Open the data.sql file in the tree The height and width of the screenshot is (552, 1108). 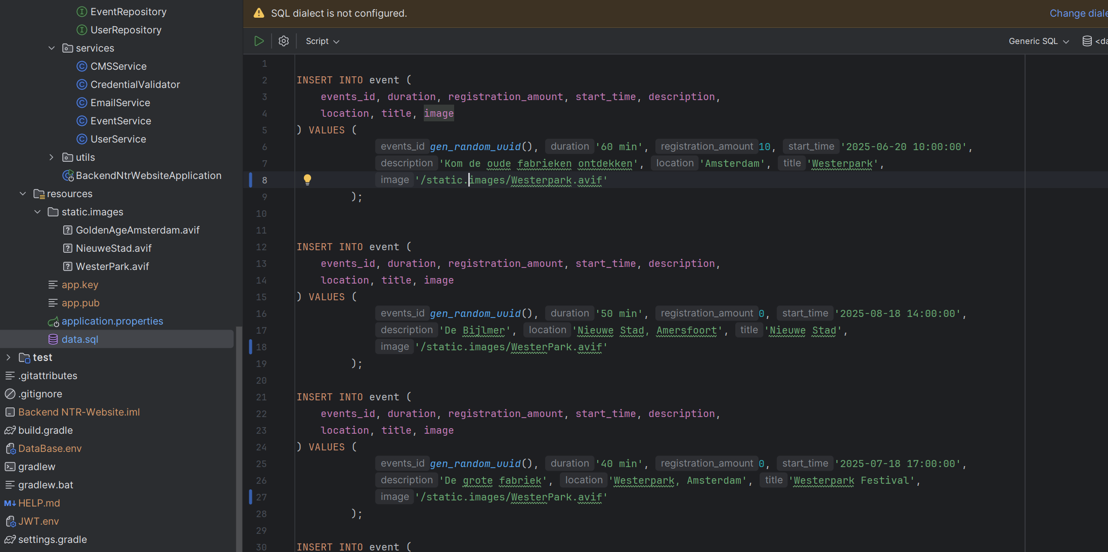(79, 339)
